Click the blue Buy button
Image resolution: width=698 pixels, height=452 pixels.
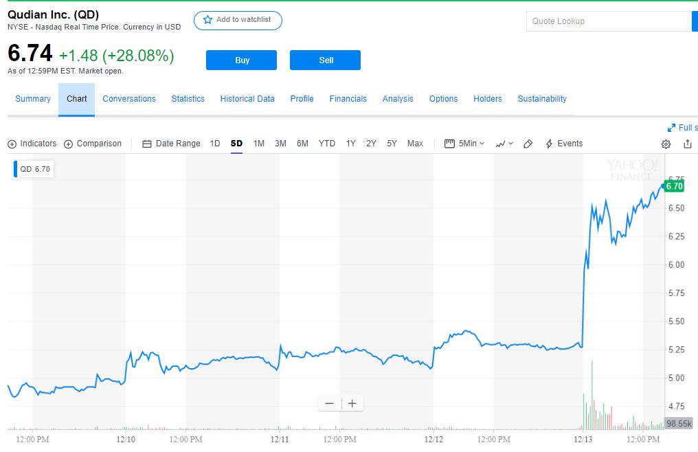241,60
